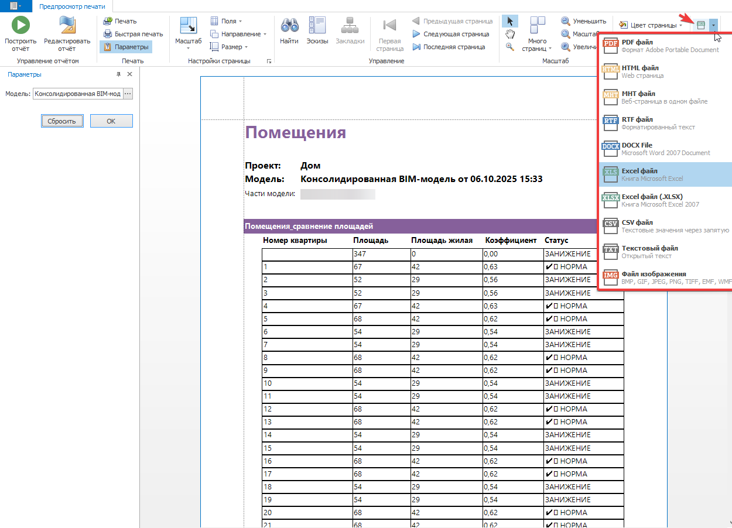
Task: Click the OK button in parameters
Action: pos(111,121)
